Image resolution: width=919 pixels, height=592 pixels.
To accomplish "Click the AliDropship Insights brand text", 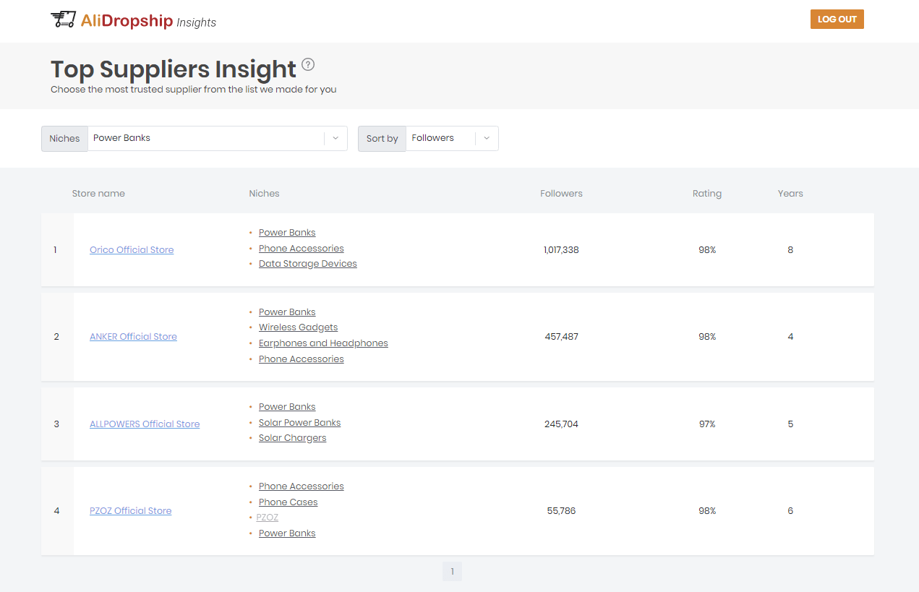I will click(x=148, y=21).
